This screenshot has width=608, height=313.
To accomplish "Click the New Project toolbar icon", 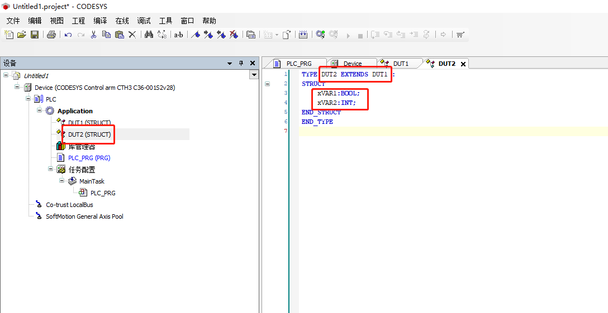I will (x=8, y=35).
